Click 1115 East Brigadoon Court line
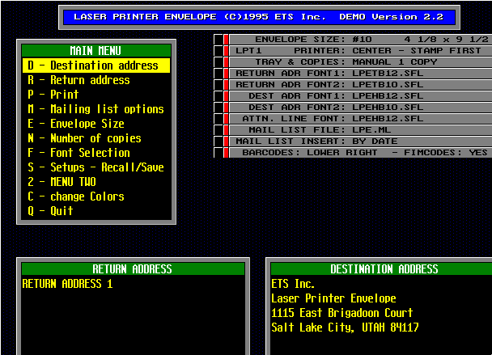Screen dimensions: 492x355 342,313
